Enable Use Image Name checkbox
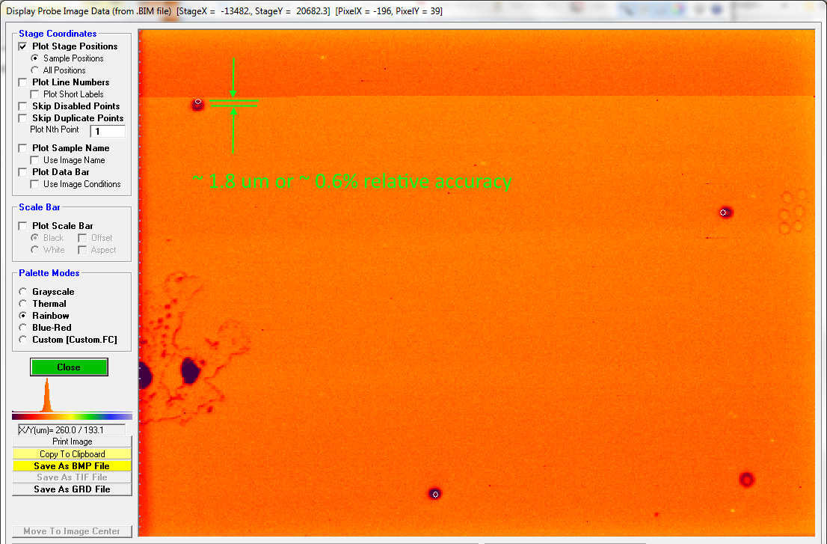827x544 pixels. [34, 160]
